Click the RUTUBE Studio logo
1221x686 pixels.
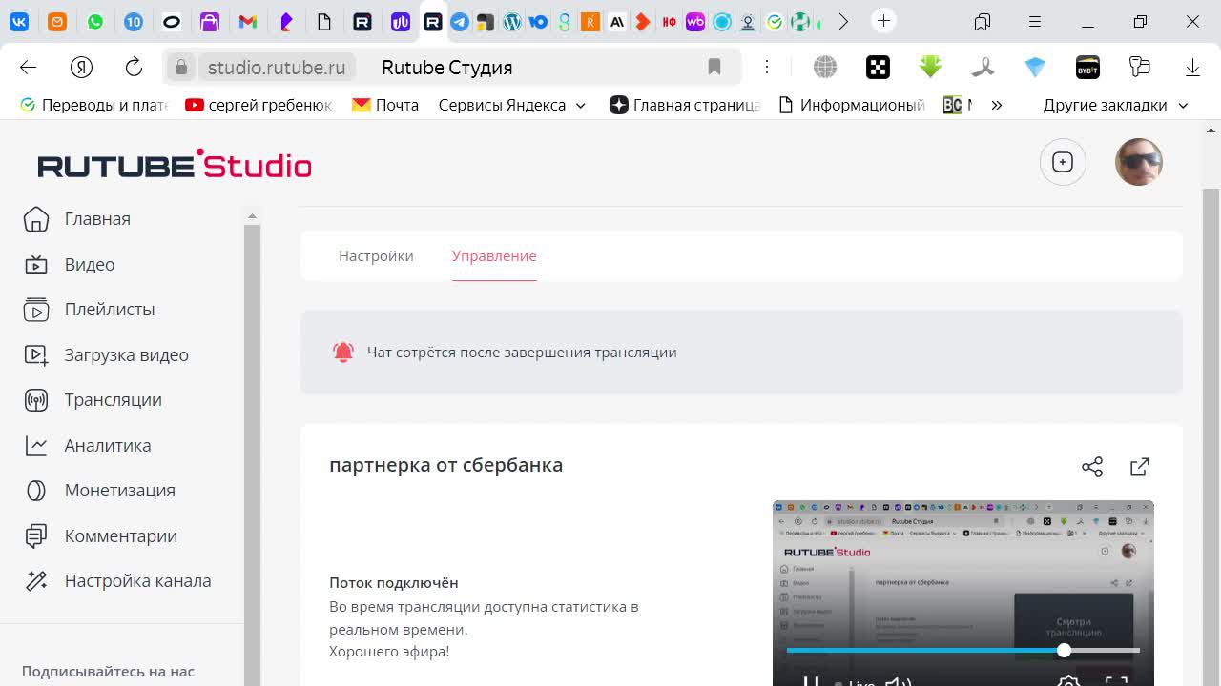(x=175, y=164)
